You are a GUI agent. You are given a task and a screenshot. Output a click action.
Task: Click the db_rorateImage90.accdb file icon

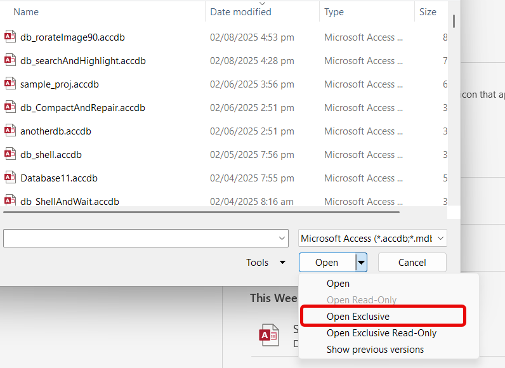pyautogui.click(x=10, y=37)
